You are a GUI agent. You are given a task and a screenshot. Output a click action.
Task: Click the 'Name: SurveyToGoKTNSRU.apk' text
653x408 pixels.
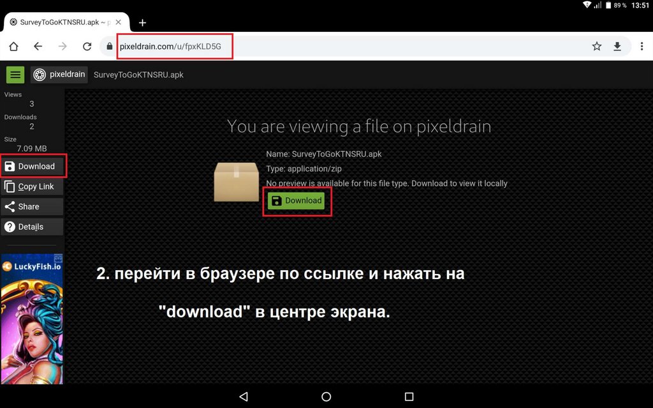tap(323, 154)
